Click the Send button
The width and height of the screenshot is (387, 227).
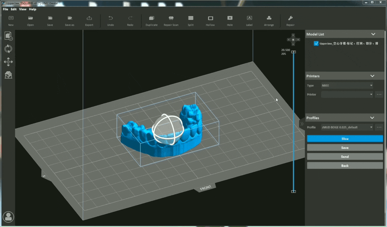tap(345, 157)
